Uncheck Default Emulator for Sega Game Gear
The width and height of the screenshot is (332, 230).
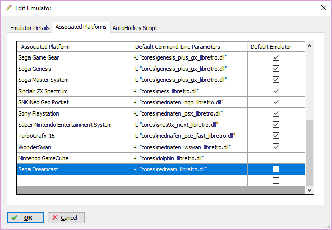(276, 57)
